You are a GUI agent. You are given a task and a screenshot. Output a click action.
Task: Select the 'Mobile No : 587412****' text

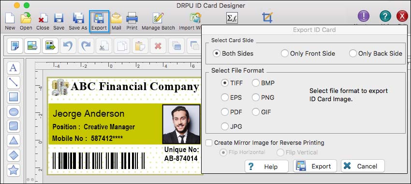(x=88, y=138)
